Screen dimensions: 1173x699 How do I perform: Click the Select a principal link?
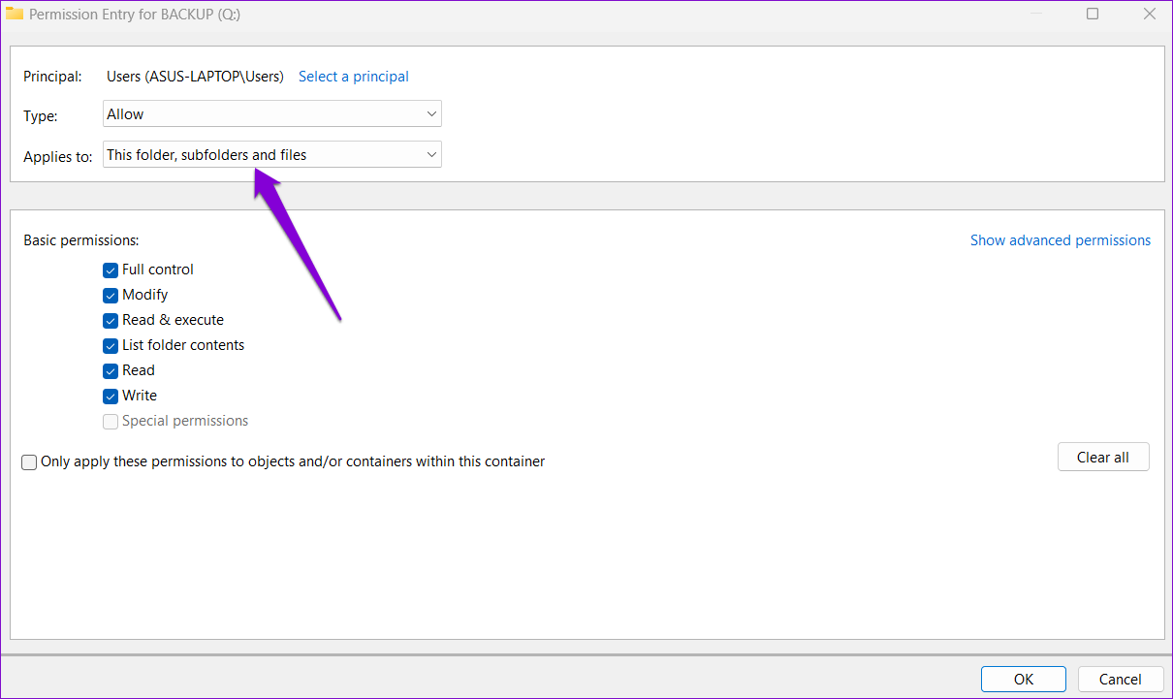click(x=354, y=77)
